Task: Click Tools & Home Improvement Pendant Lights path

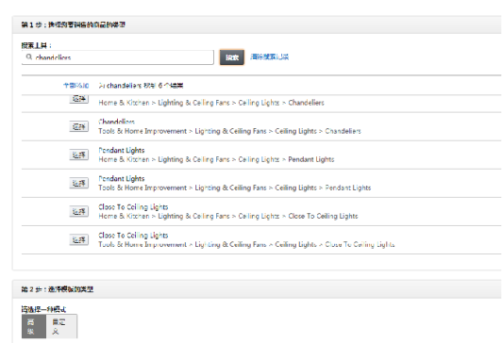Action: [x=235, y=188]
